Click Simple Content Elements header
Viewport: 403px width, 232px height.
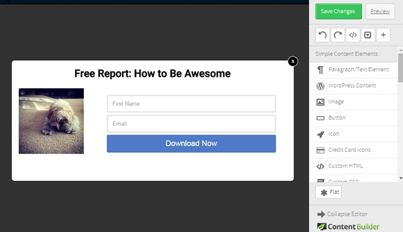coord(346,54)
